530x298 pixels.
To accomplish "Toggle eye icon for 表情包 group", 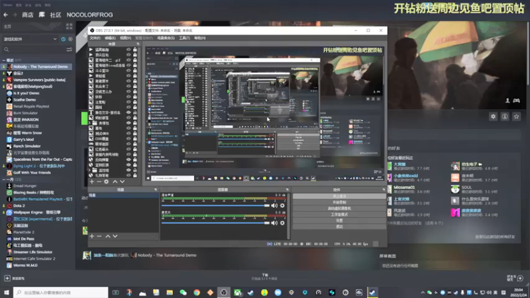I will (129, 123).
